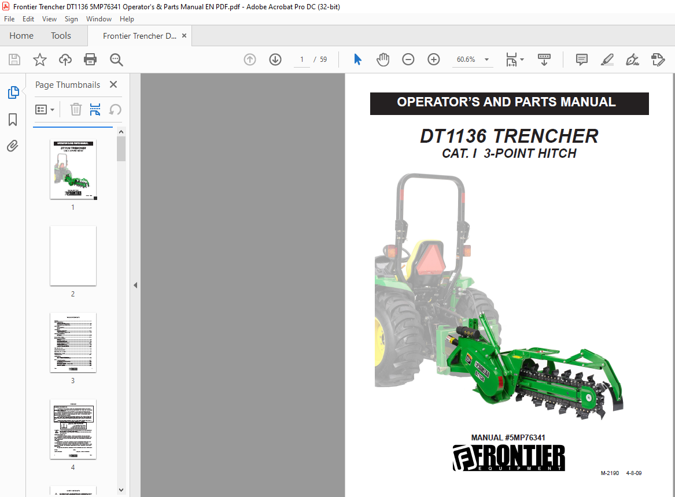Open the Sign menu
675x497 pixels.
tap(71, 19)
